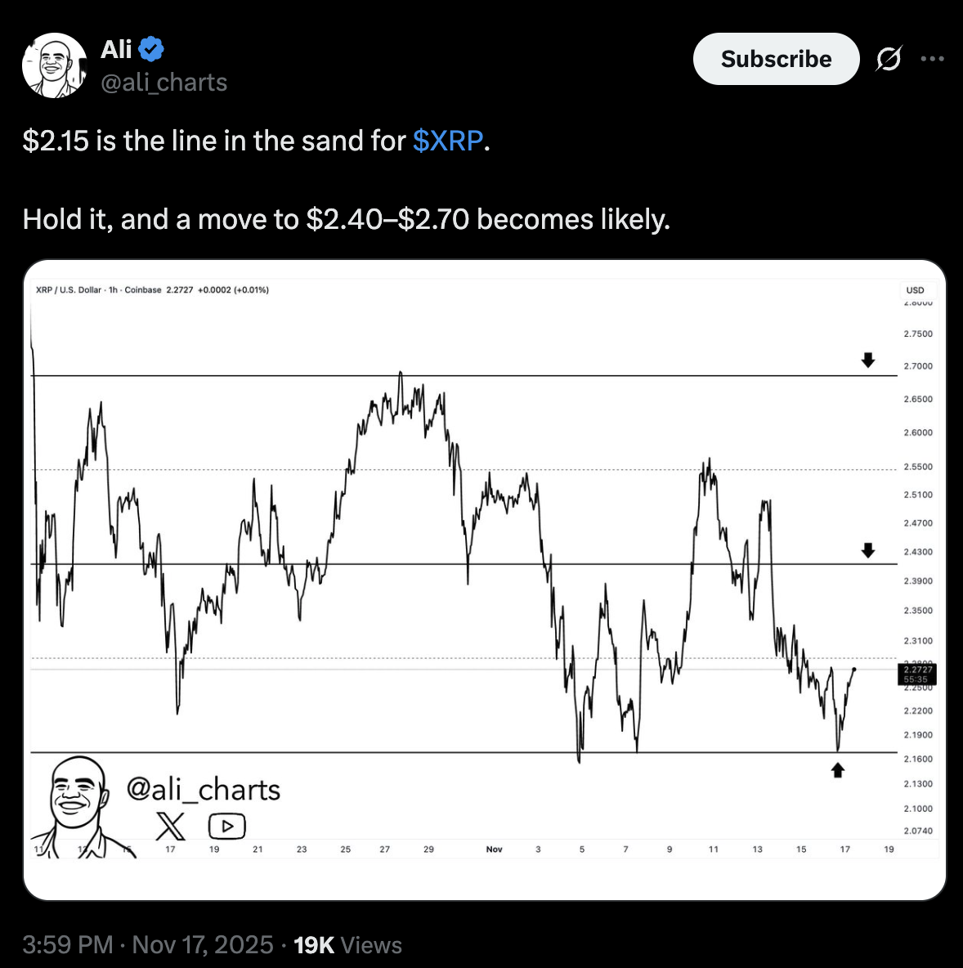
Task: Open Ali's profile avatar photo
Action: (x=55, y=65)
